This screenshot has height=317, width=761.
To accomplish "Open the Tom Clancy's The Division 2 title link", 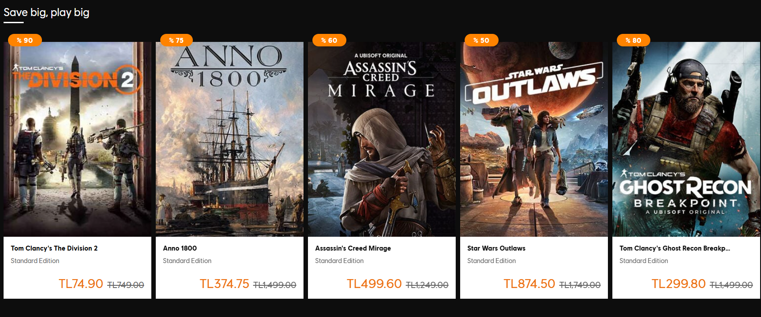I will 54,248.
